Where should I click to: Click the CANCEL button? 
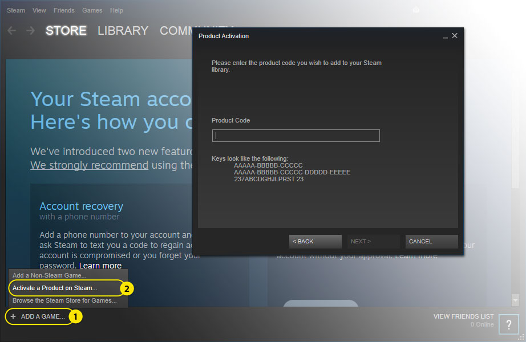point(432,242)
